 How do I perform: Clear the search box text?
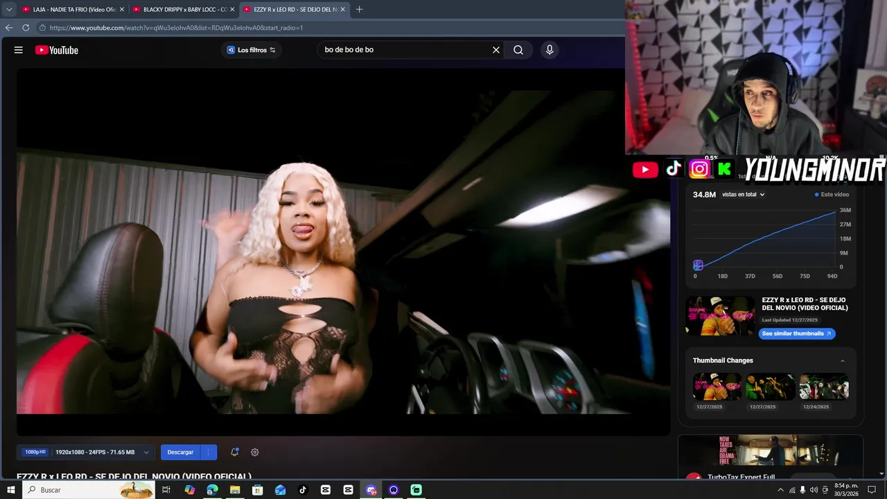coord(496,50)
